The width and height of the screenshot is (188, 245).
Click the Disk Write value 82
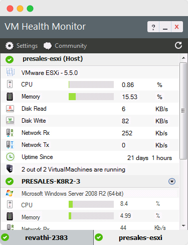click(x=125, y=121)
